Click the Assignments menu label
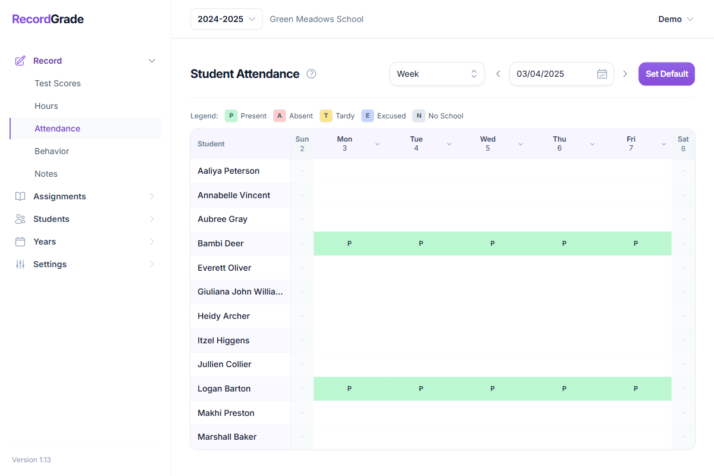This screenshot has height=476, width=714. [59, 196]
